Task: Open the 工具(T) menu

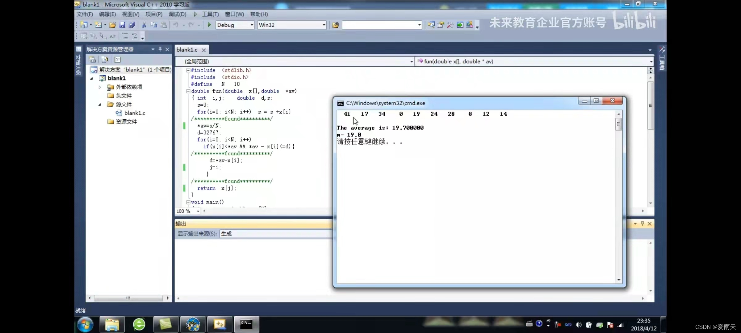Action: click(x=210, y=14)
